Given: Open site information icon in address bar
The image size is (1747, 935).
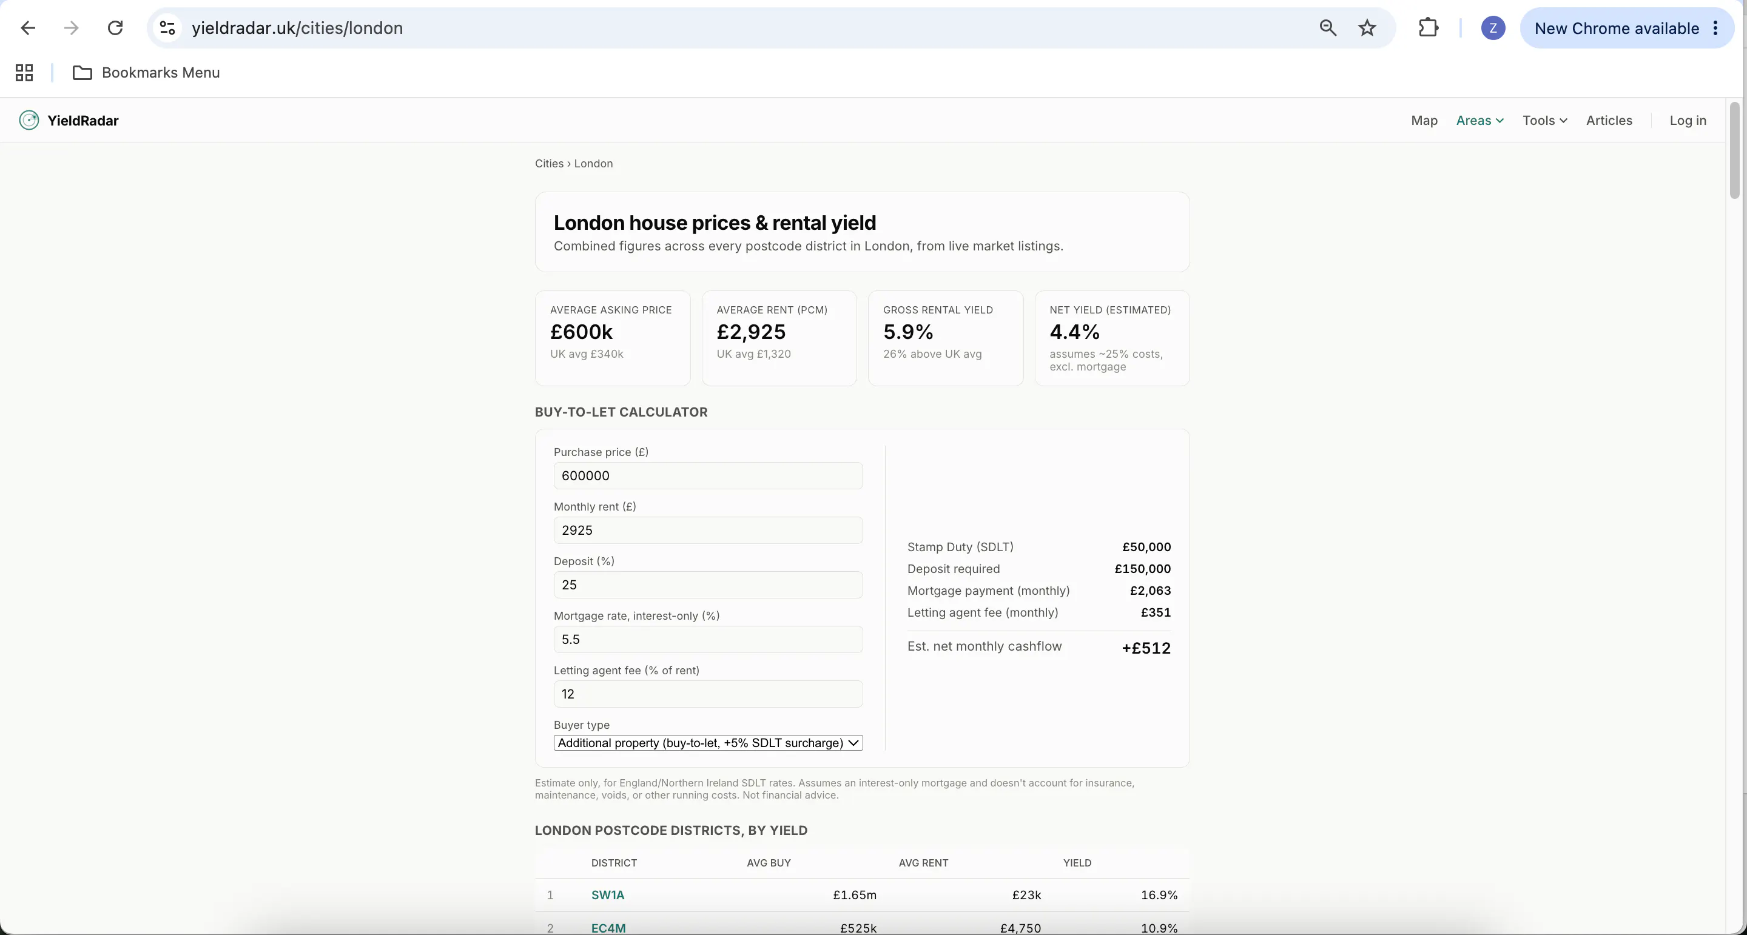Looking at the screenshot, I should (x=167, y=28).
